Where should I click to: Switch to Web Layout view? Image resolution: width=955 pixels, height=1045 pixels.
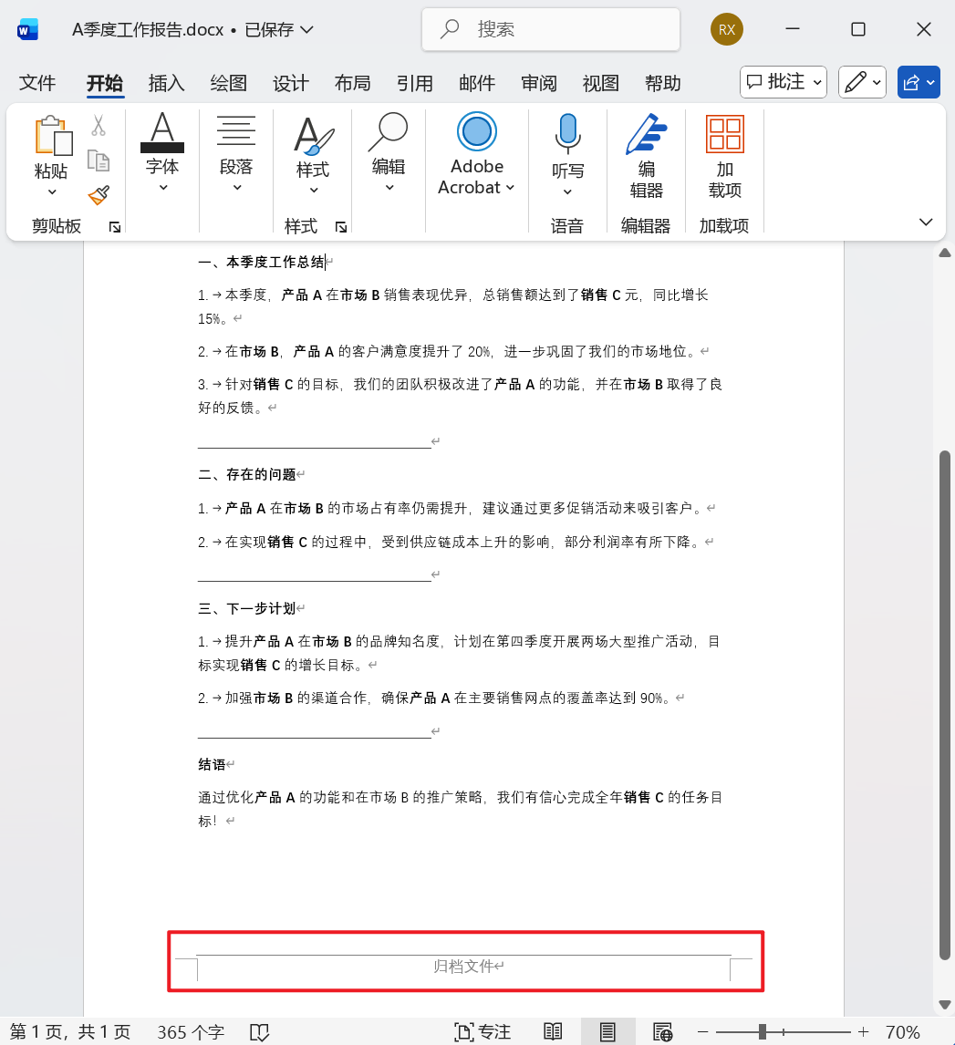pos(662,1031)
